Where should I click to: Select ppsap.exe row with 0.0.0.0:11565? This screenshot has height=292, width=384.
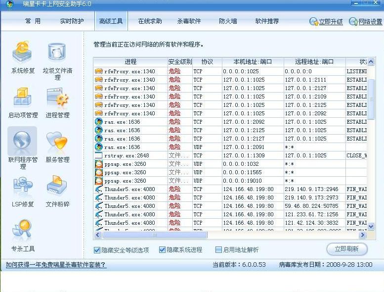pos(230,172)
